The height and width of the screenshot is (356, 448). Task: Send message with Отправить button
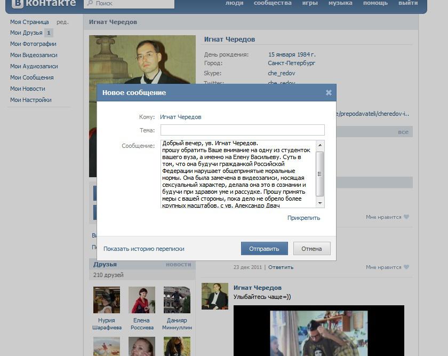265,249
